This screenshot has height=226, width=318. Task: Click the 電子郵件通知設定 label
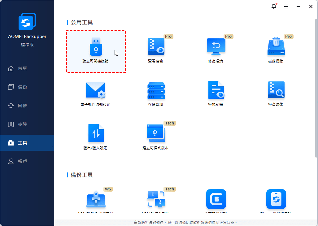coord(95,105)
